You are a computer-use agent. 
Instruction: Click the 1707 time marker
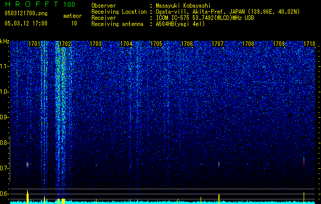pyautogui.click(x=217, y=44)
